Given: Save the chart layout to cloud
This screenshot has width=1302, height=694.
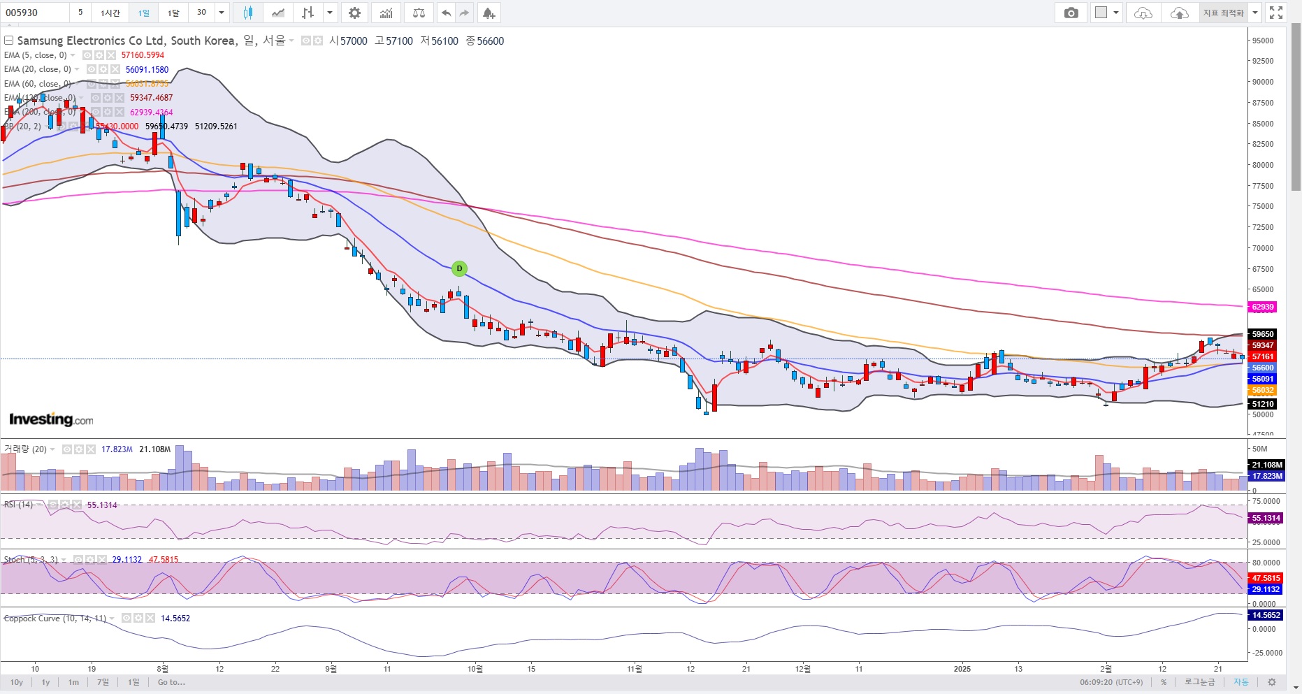Looking at the screenshot, I should [1179, 13].
